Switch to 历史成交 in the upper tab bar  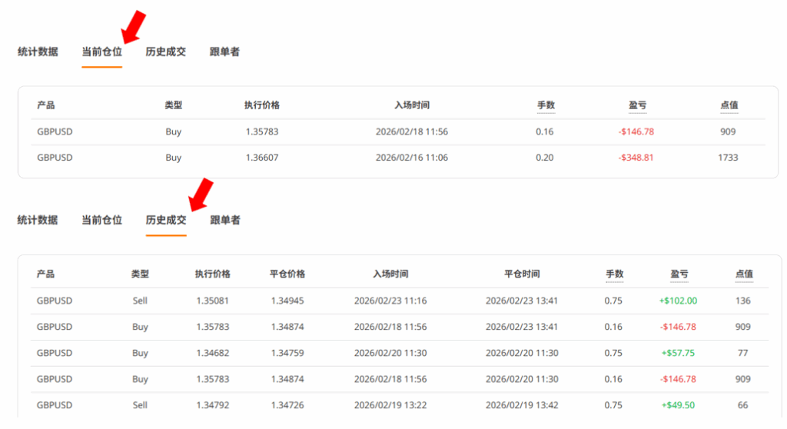[166, 52]
